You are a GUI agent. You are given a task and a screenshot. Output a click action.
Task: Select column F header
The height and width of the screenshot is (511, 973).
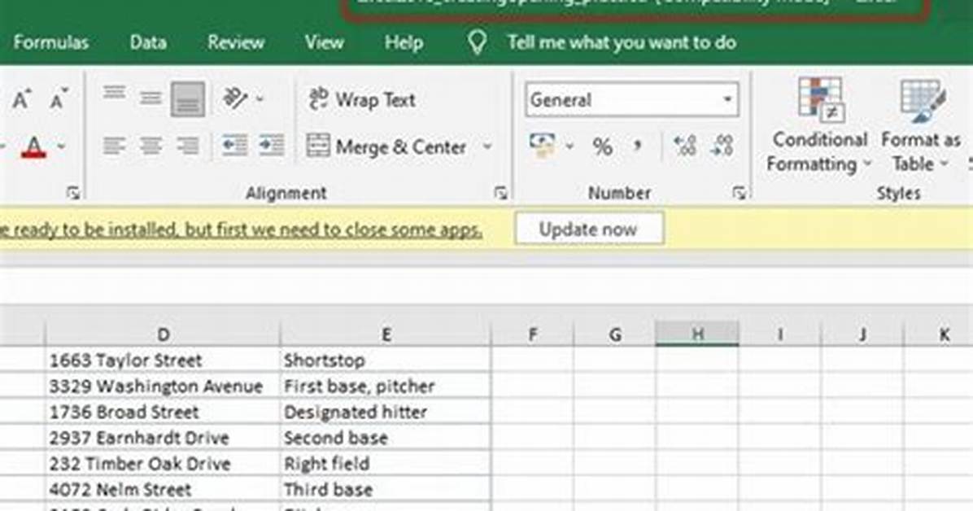click(x=532, y=334)
